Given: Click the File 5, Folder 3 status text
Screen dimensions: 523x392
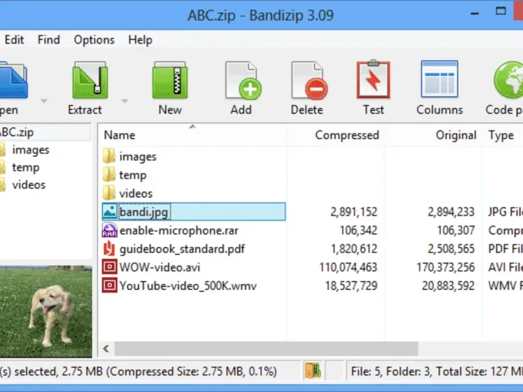Looking at the screenshot, I should click(x=437, y=371).
